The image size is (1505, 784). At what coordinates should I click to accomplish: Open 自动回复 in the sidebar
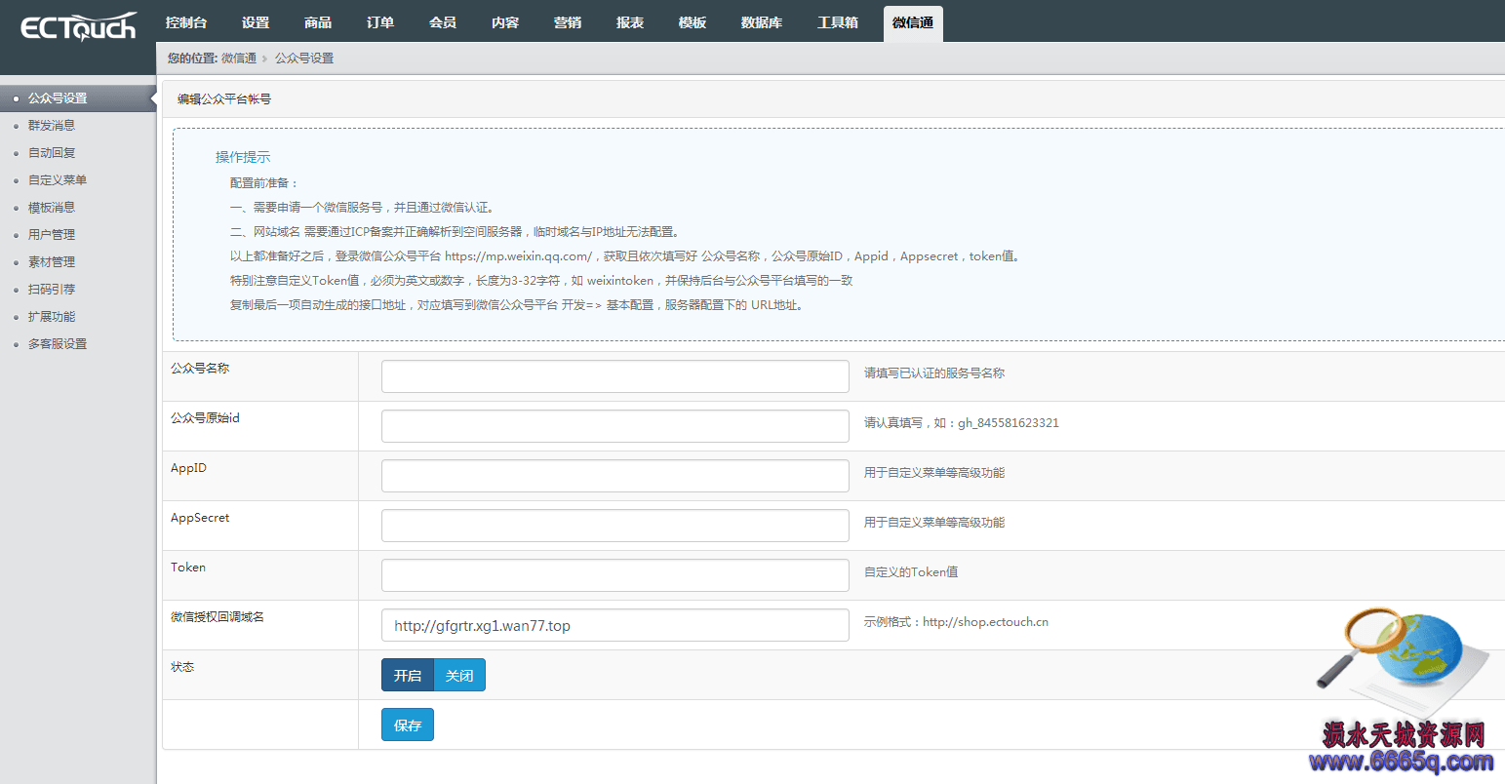coord(52,153)
